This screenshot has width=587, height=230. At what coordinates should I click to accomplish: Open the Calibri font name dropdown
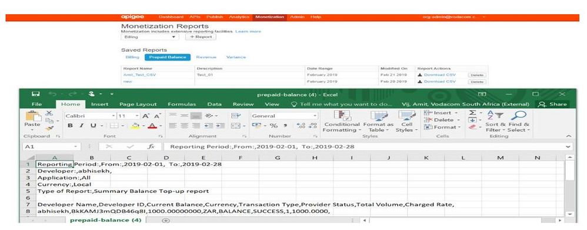[113, 116]
